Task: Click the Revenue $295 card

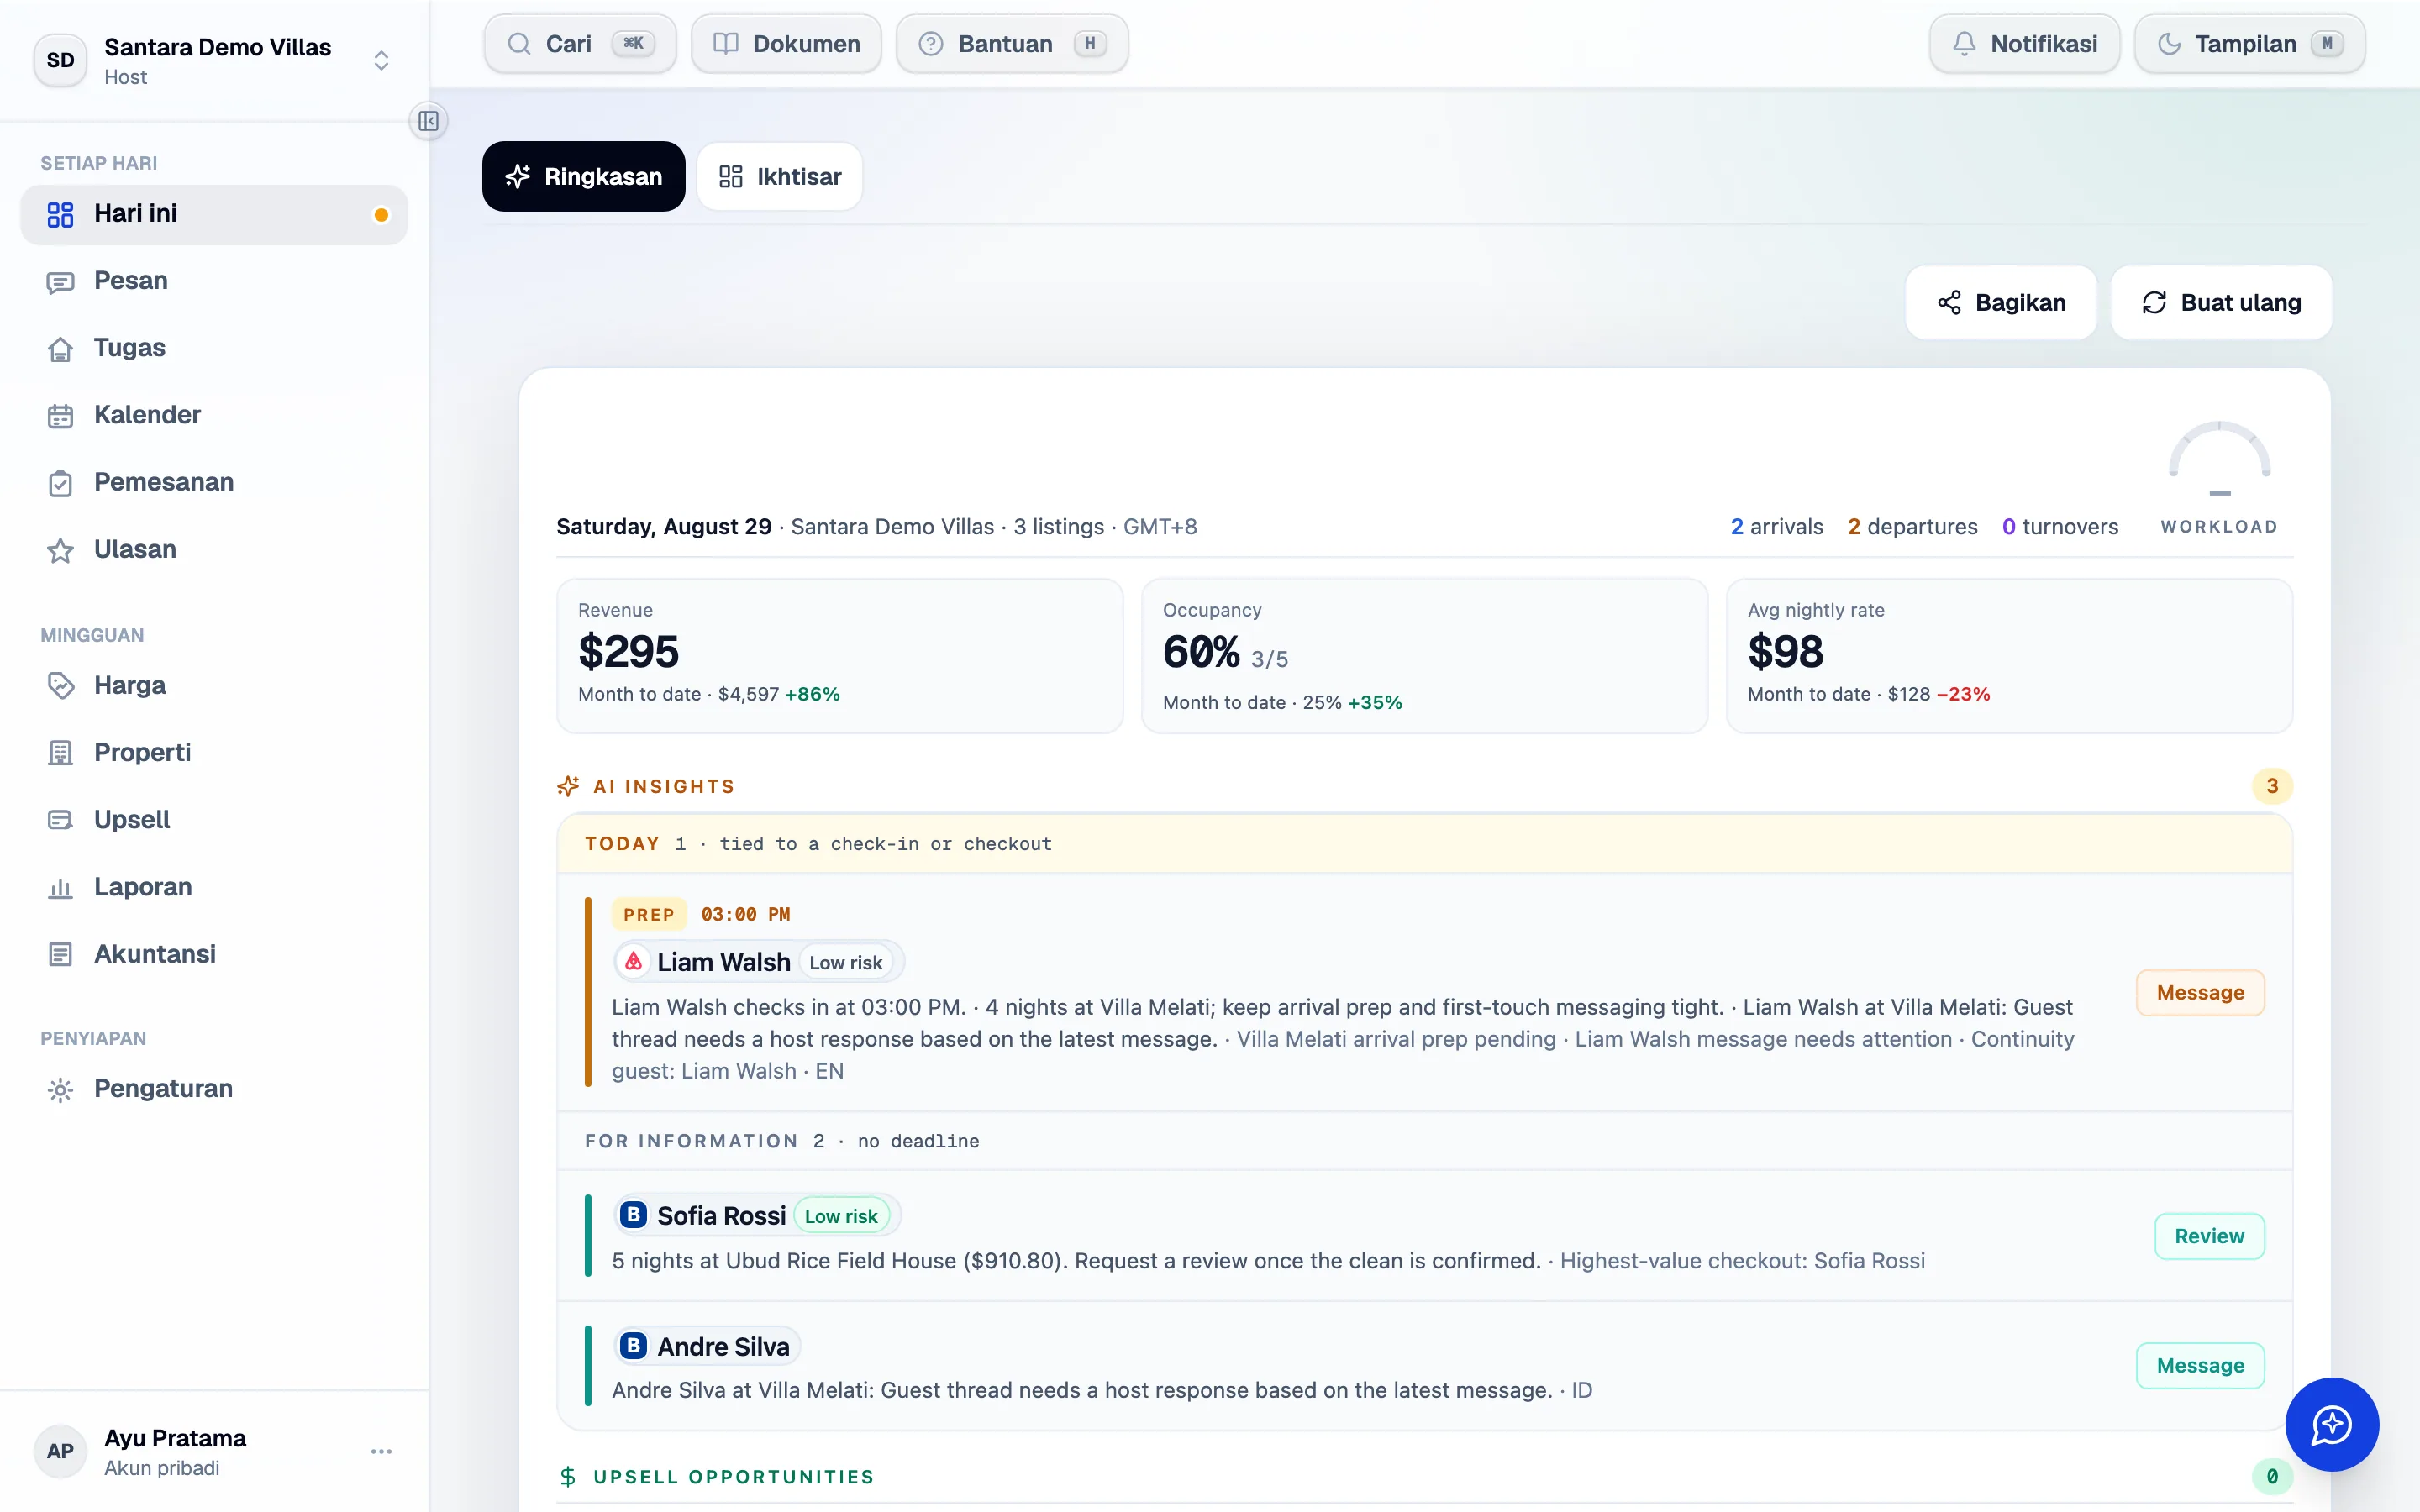Action: click(840, 656)
